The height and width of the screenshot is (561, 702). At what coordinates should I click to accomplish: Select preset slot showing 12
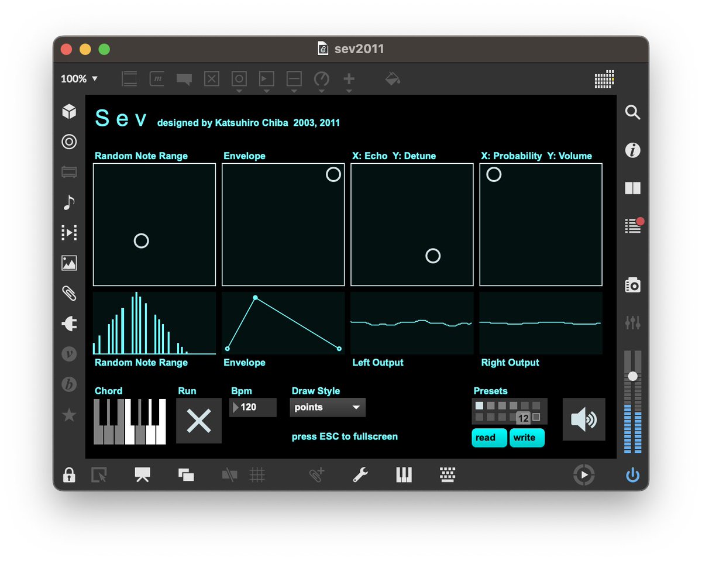[x=524, y=418]
